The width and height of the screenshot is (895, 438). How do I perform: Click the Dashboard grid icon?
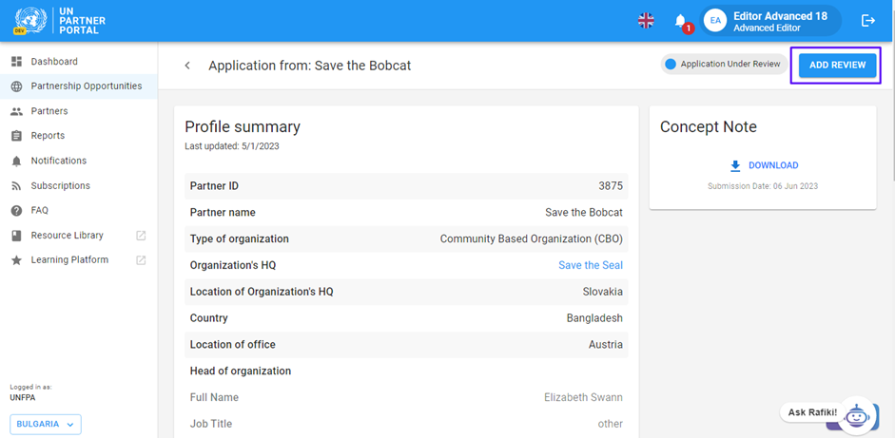16,62
